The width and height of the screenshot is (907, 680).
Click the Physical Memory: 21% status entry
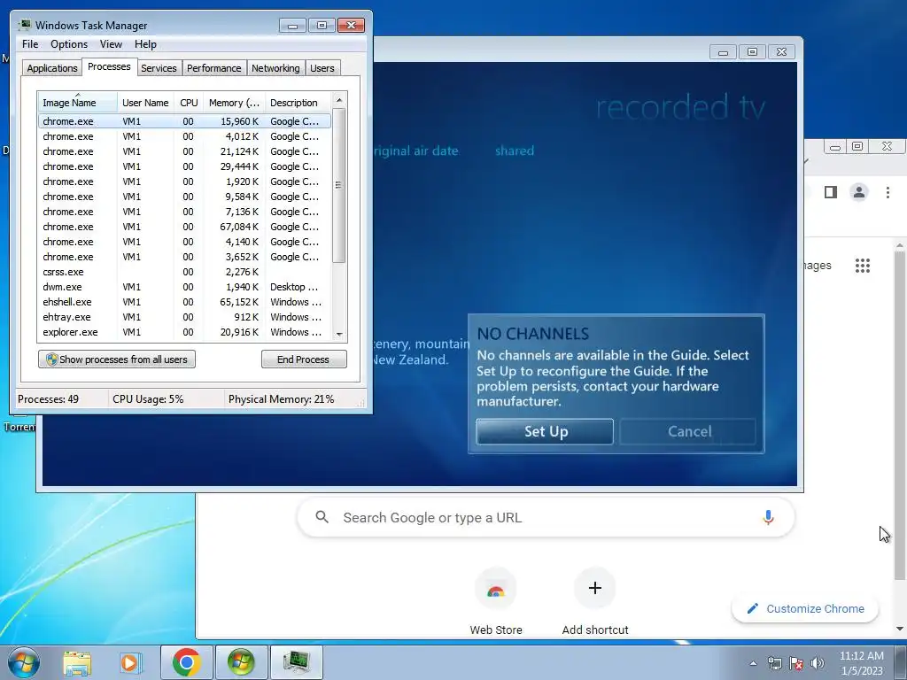[281, 399]
